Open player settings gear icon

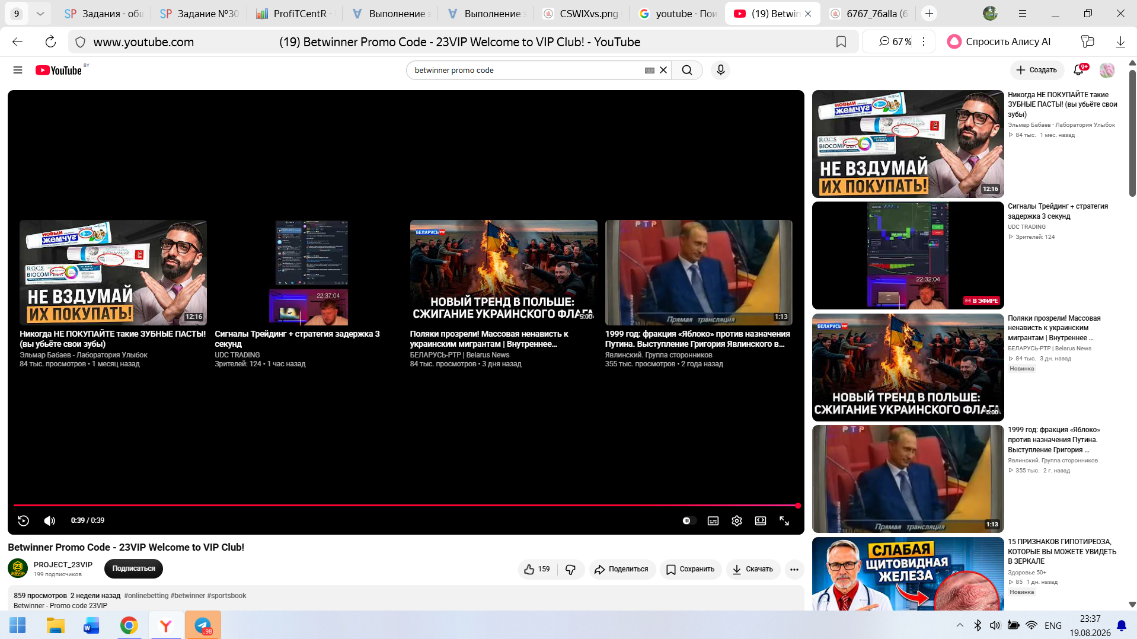(x=737, y=520)
